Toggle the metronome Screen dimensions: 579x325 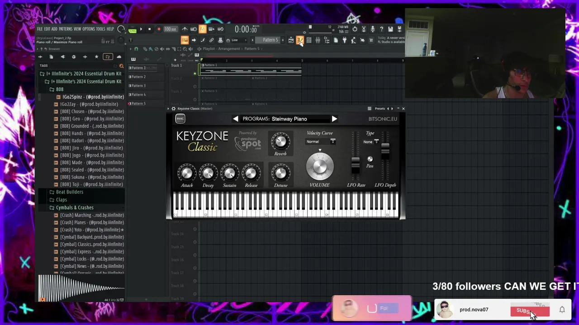click(185, 29)
